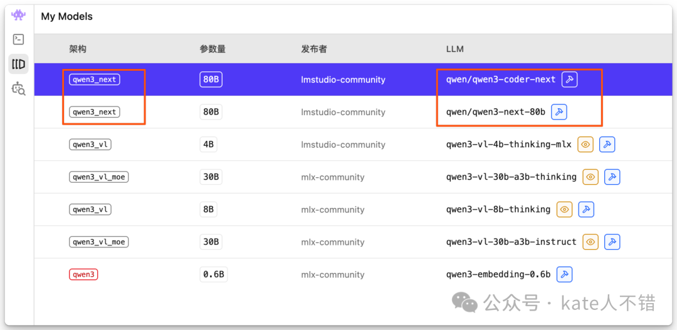Sort by the LLM column header
The width and height of the screenshot is (677, 330).
click(x=454, y=49)
